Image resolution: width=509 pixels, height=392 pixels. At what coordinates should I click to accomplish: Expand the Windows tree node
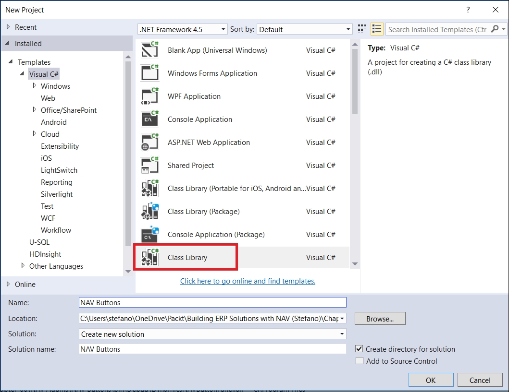click(35, 85)
